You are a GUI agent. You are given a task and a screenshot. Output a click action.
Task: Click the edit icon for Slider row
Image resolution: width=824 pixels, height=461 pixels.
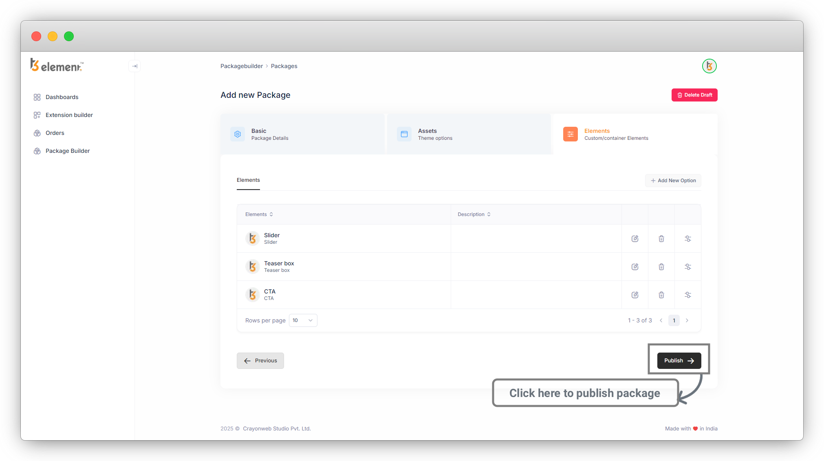click(635, 238)
